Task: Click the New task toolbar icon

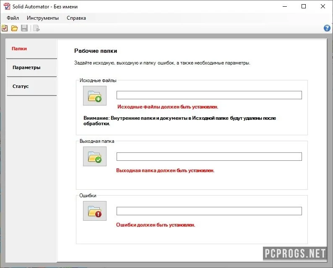Action: [5, 28]
